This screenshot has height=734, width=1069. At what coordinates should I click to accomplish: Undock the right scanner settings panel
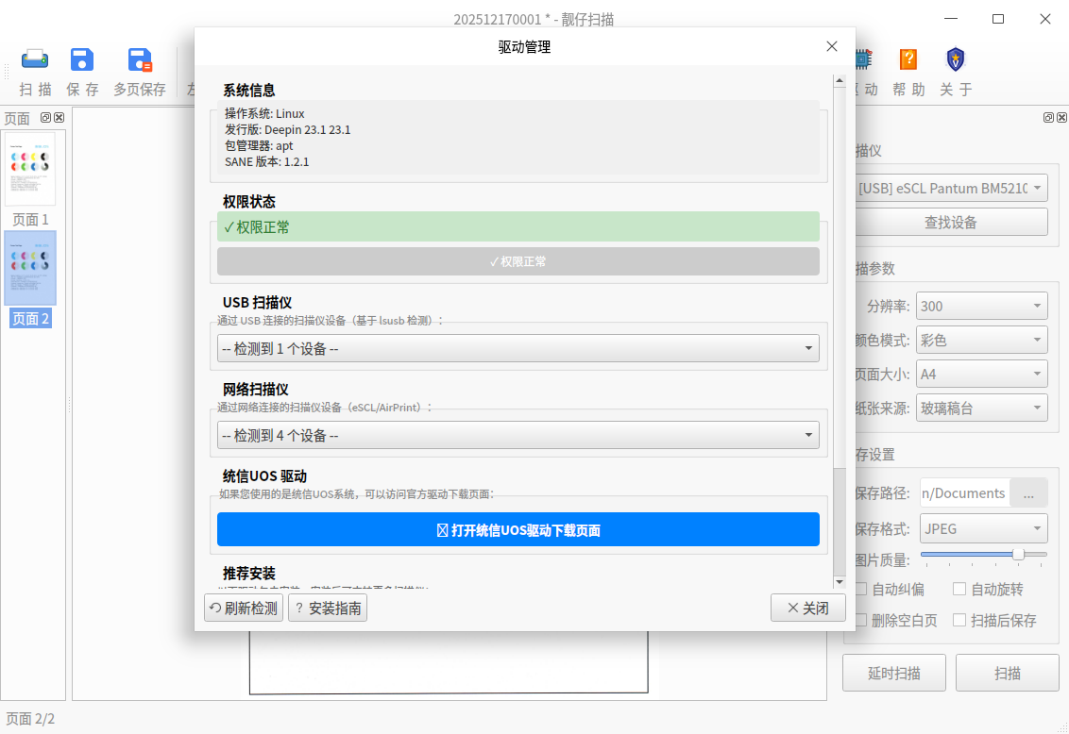tap(1048, 117)
